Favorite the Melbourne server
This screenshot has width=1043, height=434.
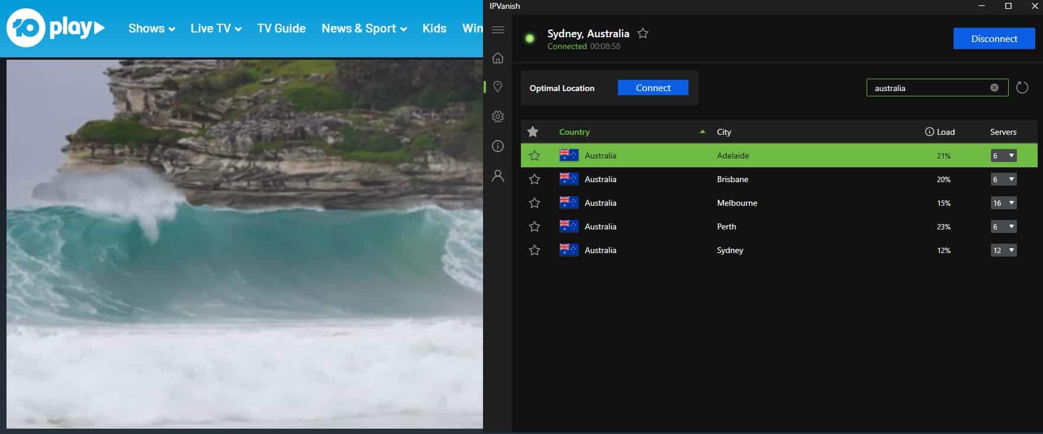pyautogui.click(x=535, y=203)
